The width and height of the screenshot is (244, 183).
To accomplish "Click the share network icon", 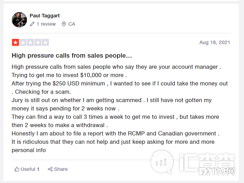I will click(x=50, y=169).
